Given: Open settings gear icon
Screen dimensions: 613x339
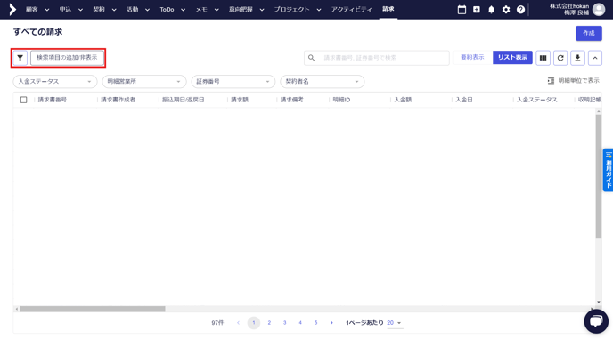Looking at the screenshot, I should click(x=506, y=10).
